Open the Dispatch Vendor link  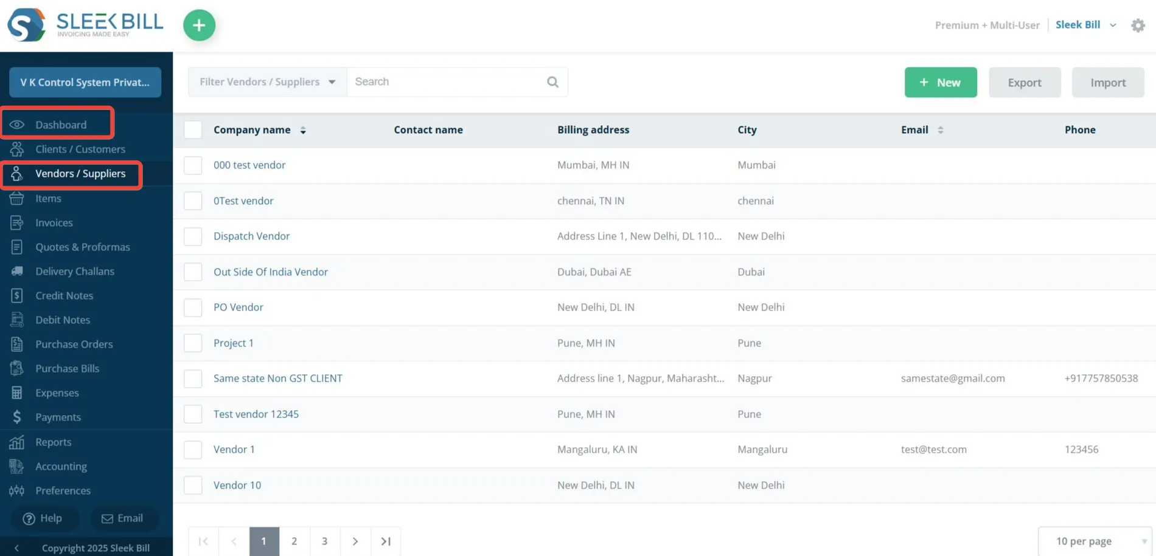click(x=251, y=236)
